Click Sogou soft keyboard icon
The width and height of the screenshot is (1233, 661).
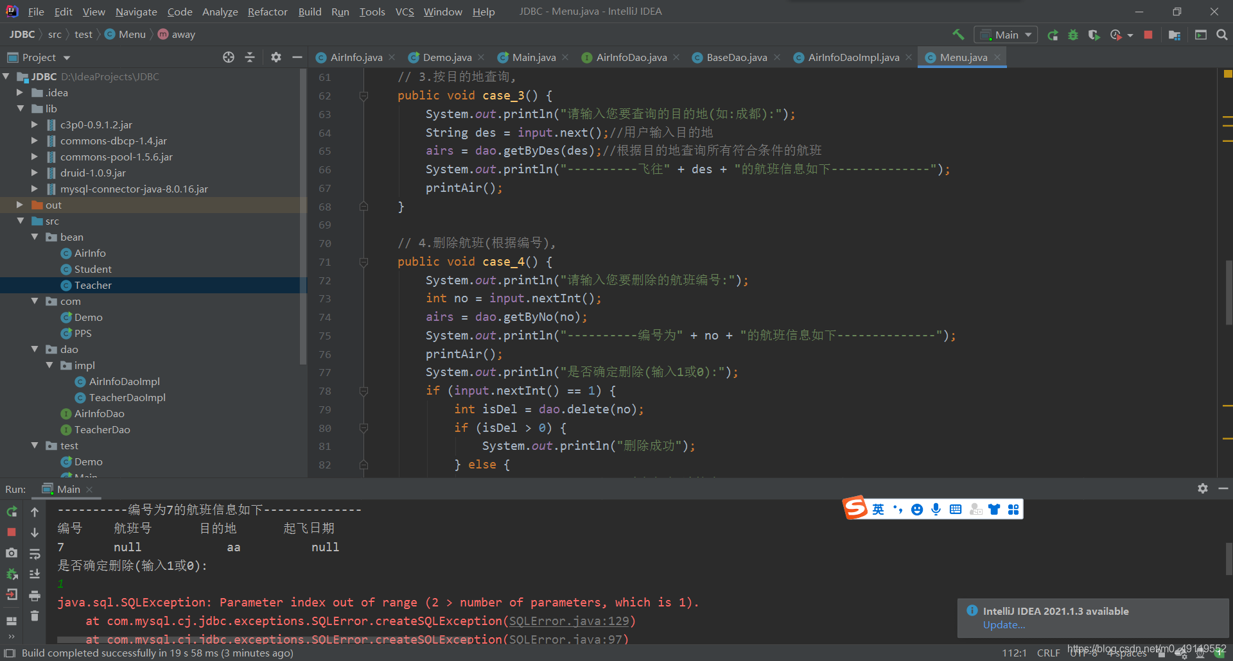pyautogui.click(x=956, y=509)
